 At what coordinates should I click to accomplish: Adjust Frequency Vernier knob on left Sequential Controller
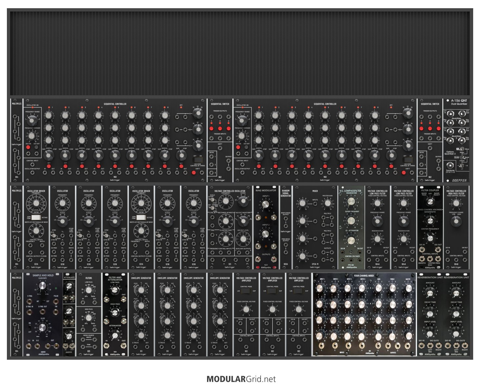[x=32, y=136]
